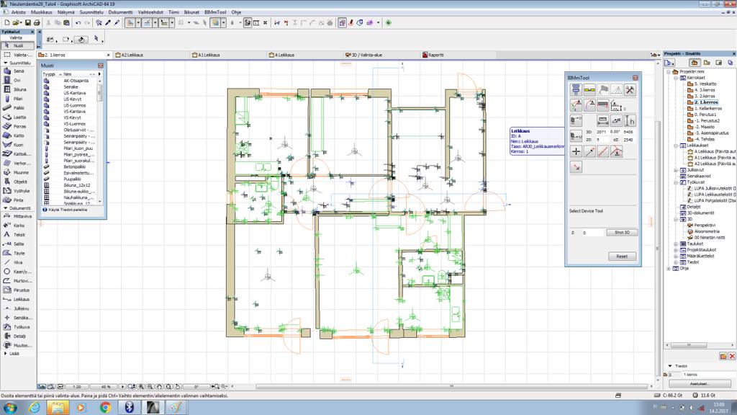This screenshot has width=737, height=415.
Task: Collapse the Suunnittelu toolbox section
Action: [5, 63]
